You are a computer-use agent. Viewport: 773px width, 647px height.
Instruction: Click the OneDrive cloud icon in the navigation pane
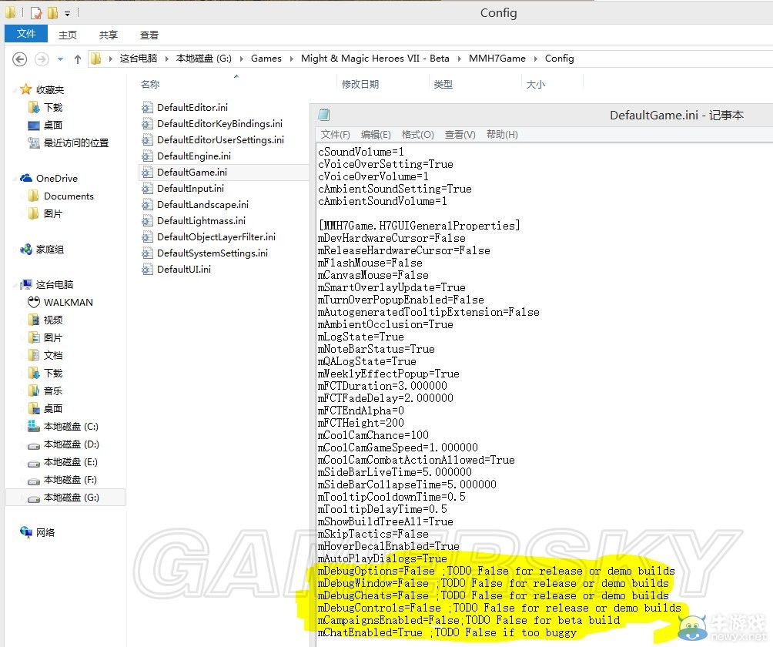click(x=26, y=178)
